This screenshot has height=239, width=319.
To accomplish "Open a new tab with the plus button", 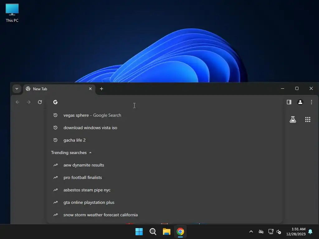I will point(102,89).
